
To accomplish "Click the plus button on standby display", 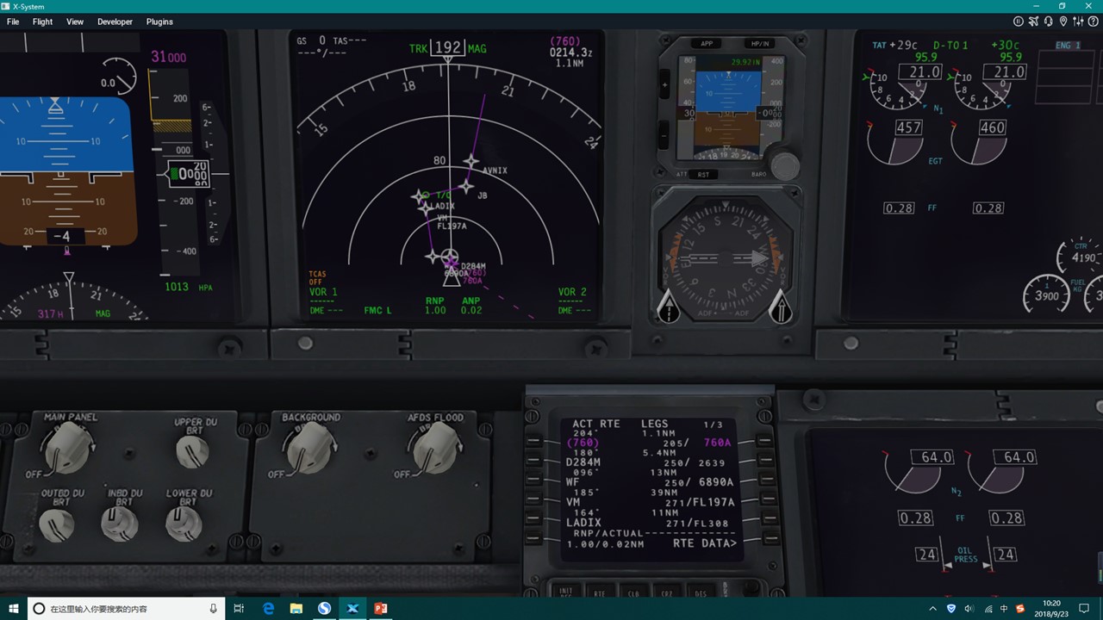I will pyautogui.click(x=664, y=85).
